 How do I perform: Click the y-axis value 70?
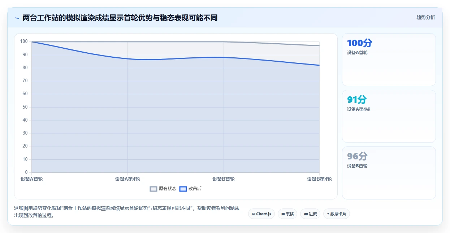click(x=25, y=81)
